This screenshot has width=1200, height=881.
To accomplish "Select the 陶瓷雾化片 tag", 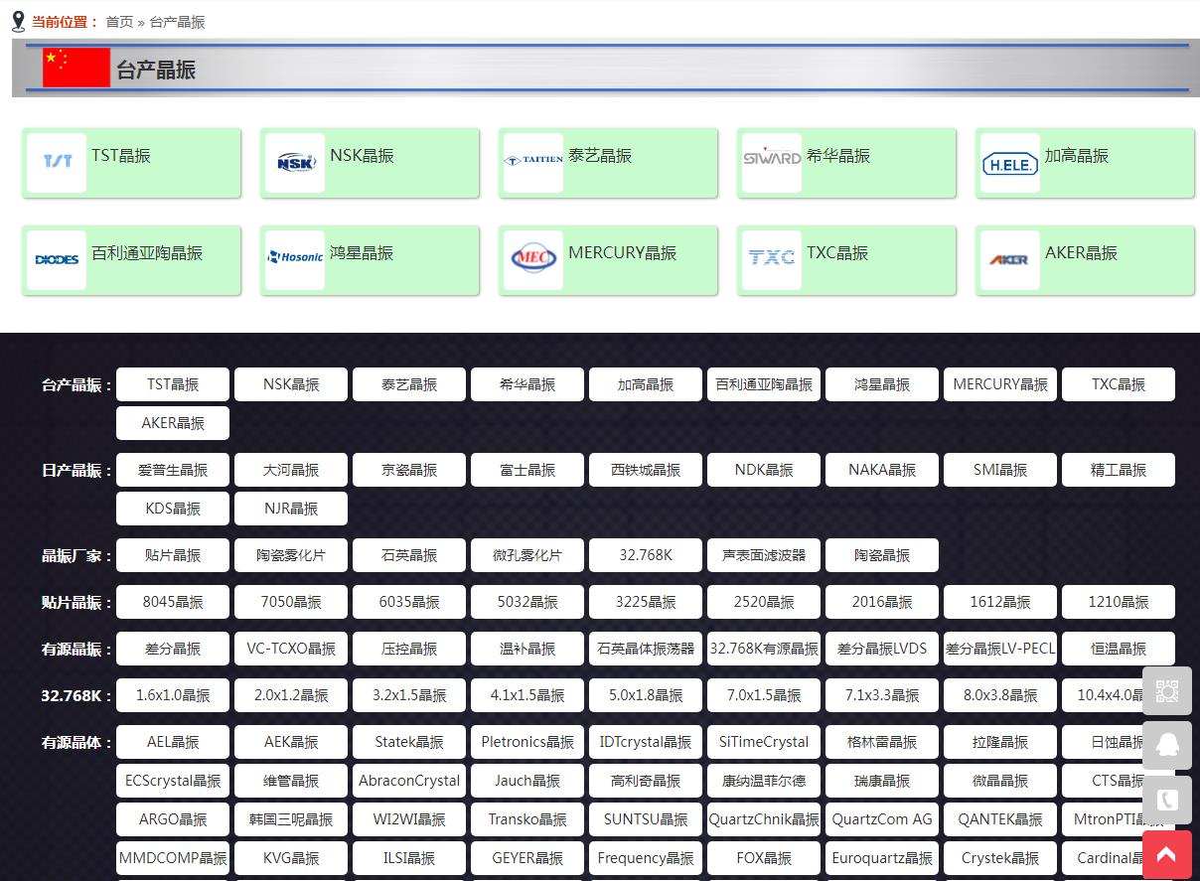I will point(291,555).
